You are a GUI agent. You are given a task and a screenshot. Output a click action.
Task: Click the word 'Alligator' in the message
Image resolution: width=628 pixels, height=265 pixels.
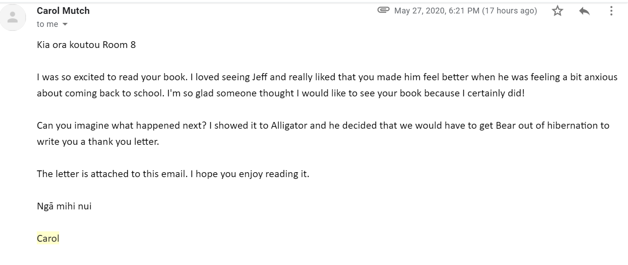click(289, 126)
